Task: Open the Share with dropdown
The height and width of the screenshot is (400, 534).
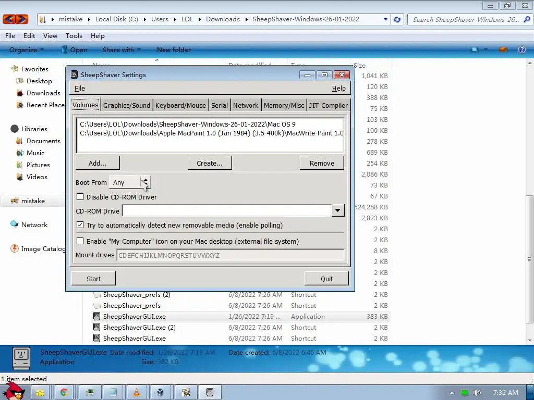Action: (122, 49)
